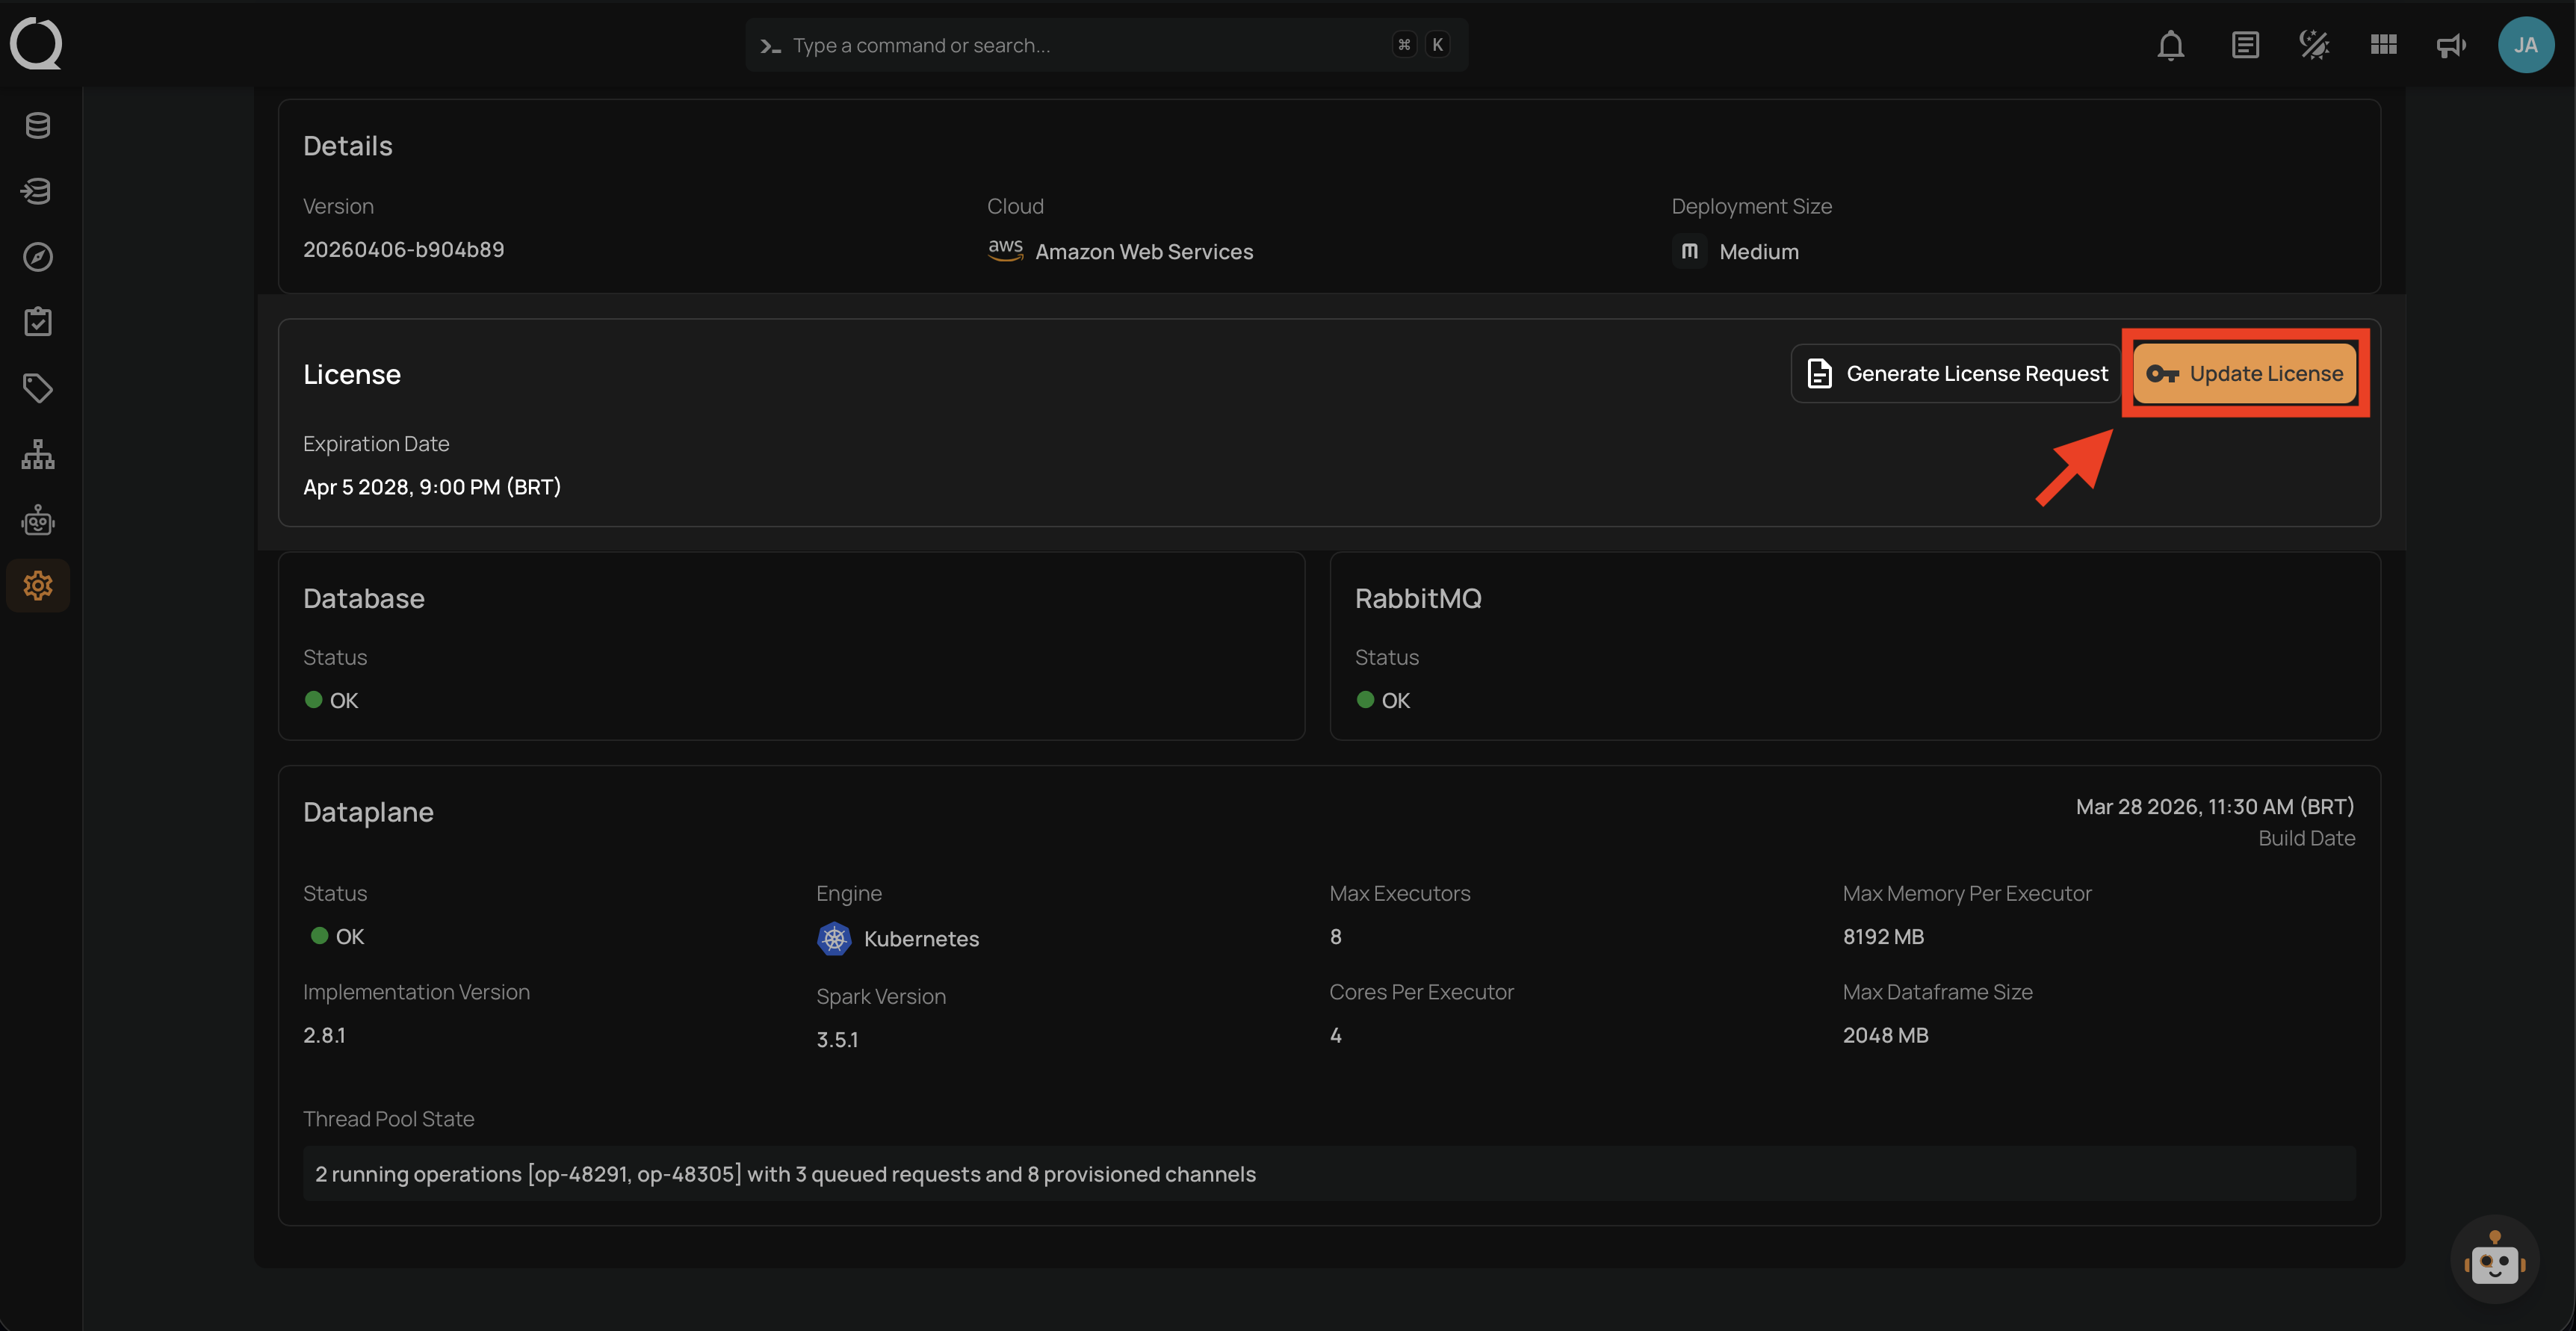Click the Update License button
Image resolution: width=2576 pixels, height=1331 pixels.
[2245, 373]
